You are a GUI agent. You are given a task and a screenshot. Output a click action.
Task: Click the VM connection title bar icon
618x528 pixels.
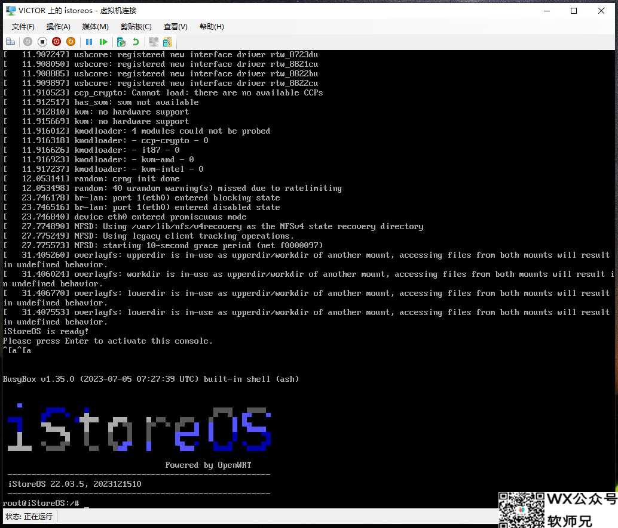[11, 11]
